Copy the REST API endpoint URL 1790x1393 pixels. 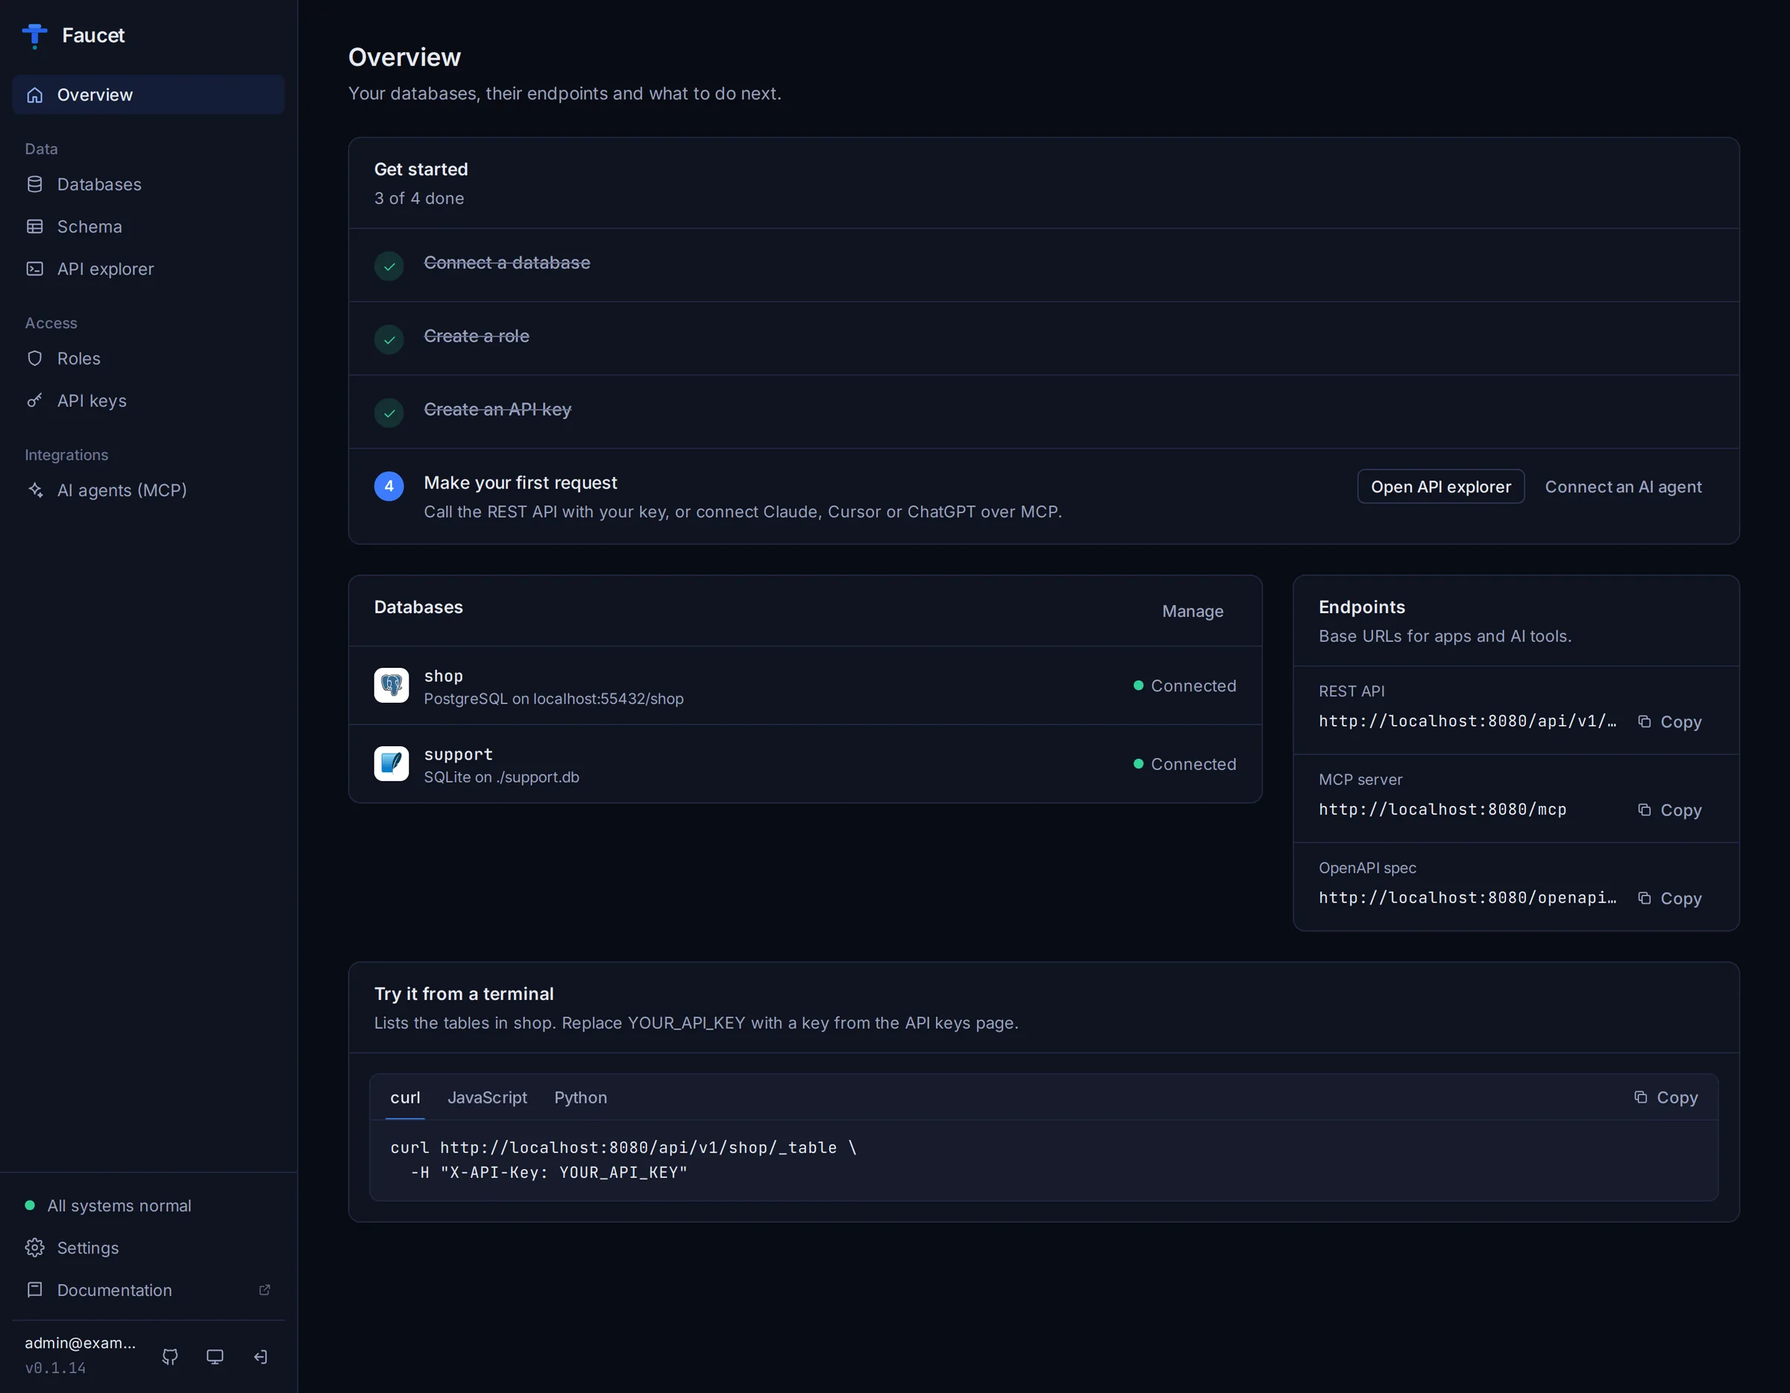pos(1669,721)
